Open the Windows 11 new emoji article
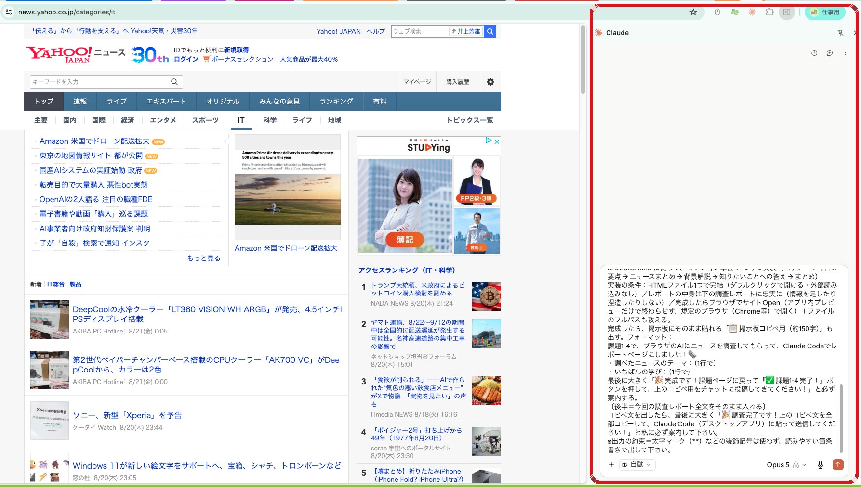Screen dimensions: 861x487 [207, 466]
